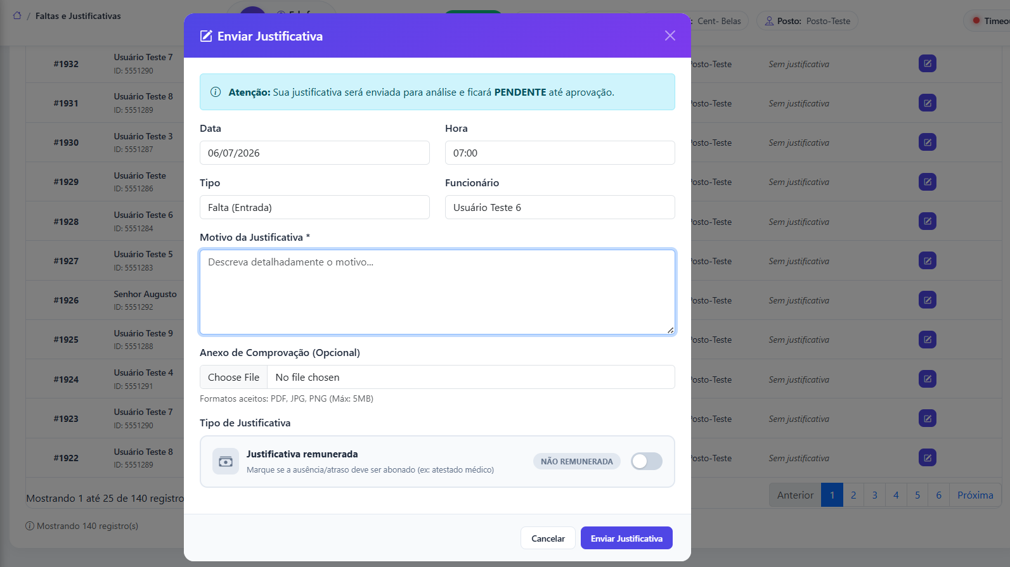Click the Funcionário field Usuário Teste 6
The height and width of the screenshot is (567, 1010).
(x=560, y=207)
